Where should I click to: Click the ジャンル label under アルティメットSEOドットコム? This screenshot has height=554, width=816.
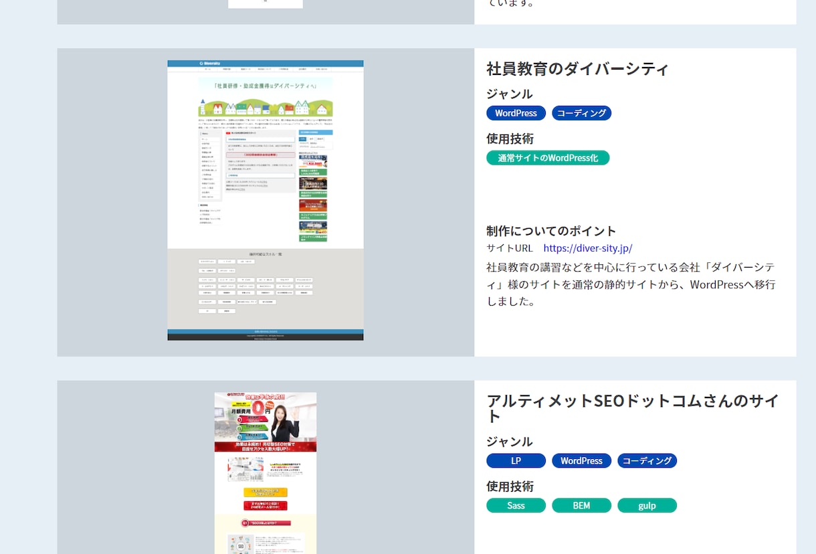(x=510, y=442)
